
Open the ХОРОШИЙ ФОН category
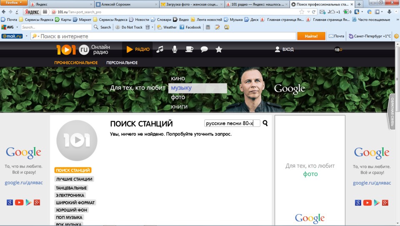[71, 210]
